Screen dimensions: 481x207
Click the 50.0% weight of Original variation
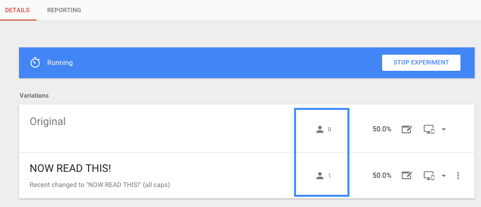click(x=382, y=129)
